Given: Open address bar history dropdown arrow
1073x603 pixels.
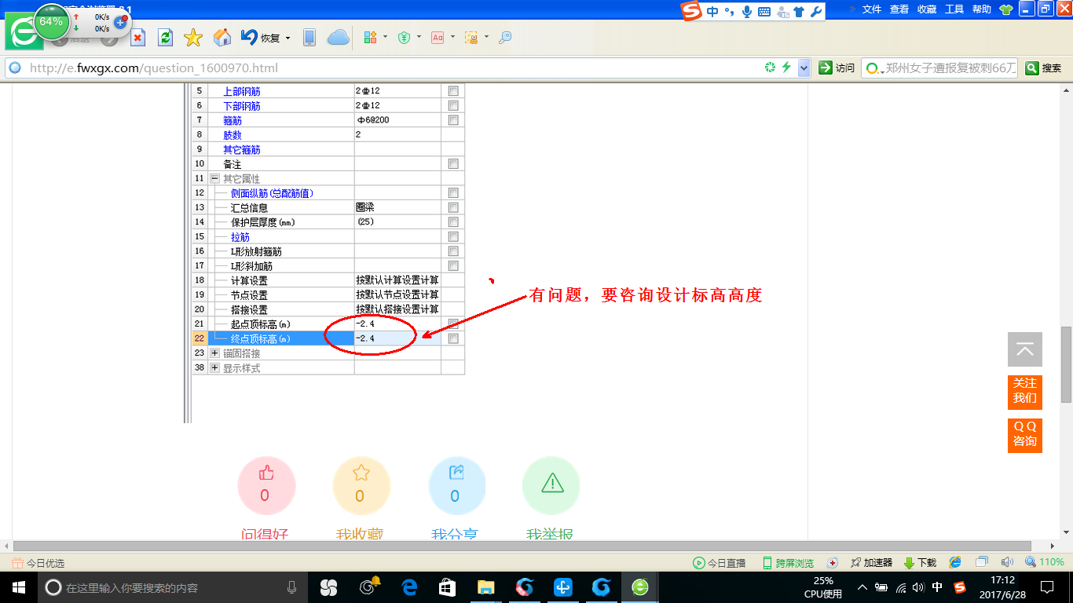Looking at the screenshot, I should click(804, 68).
